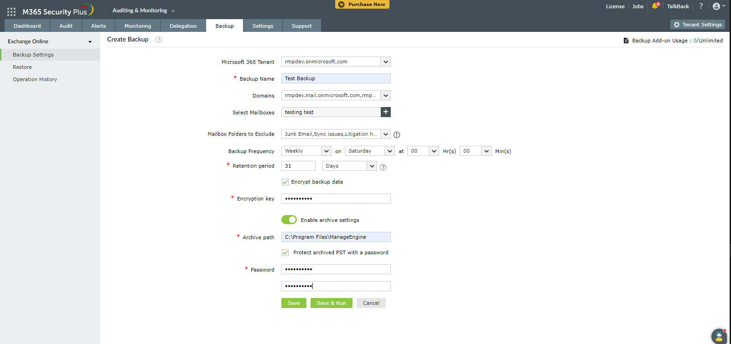Change Backup Frequency from Weekly
The width and height of the screenshot is (731, 344).
306,151
